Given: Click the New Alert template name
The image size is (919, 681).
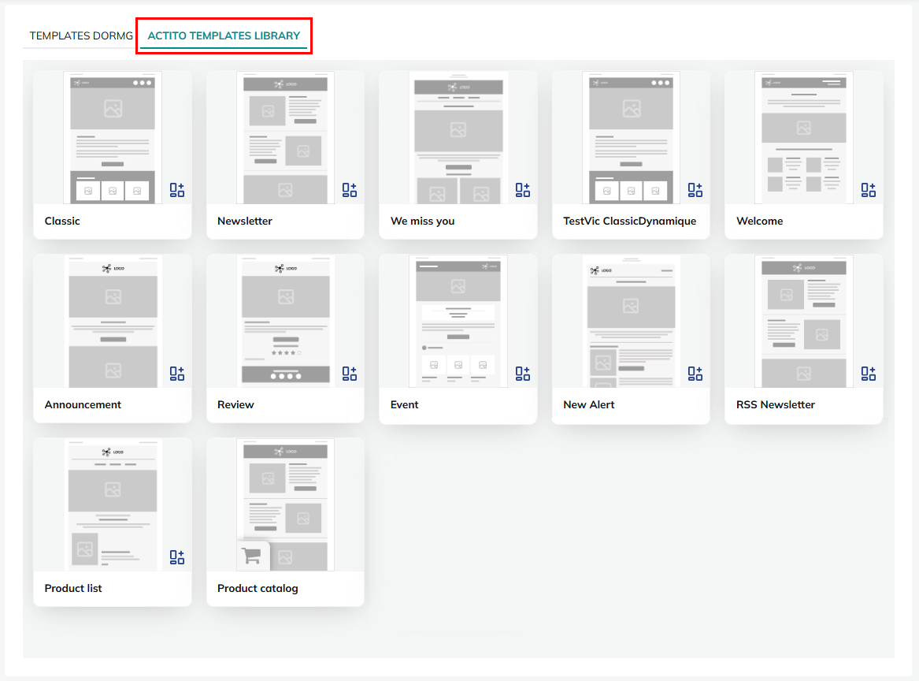Looking at the screenshot, I should (x=588, y=404).
